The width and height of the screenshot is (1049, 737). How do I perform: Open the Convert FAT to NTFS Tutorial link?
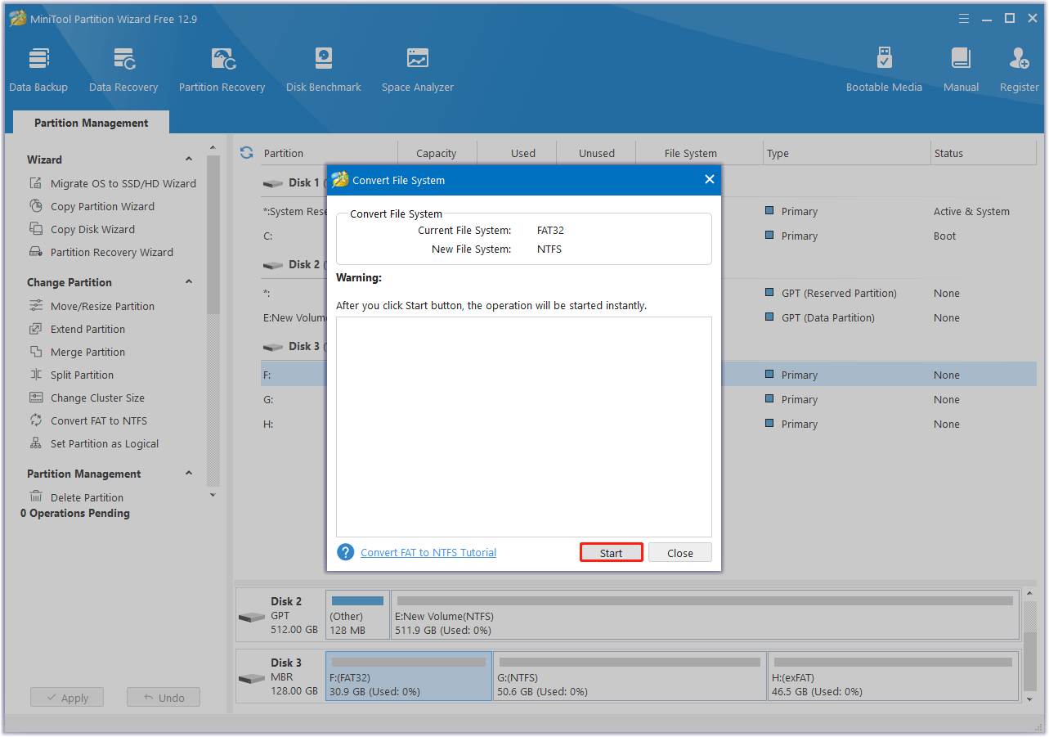428,552
